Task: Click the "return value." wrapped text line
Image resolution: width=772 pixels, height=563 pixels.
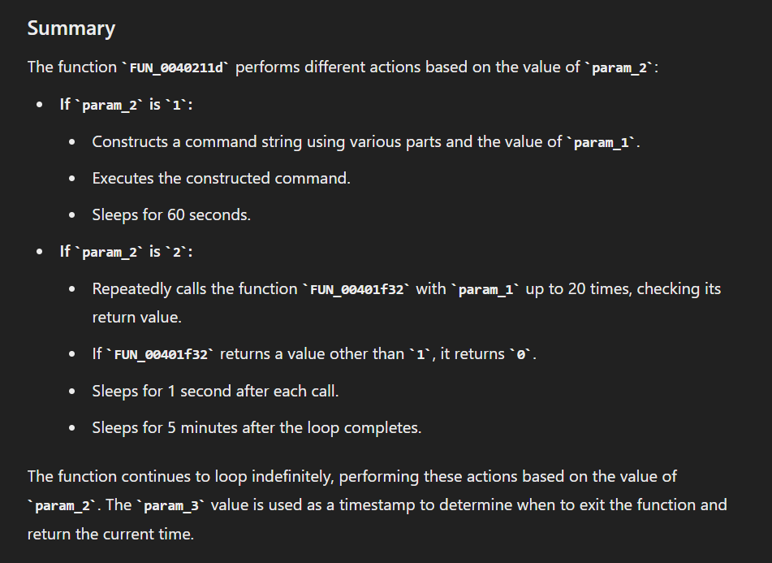Action: pos(134,317)
